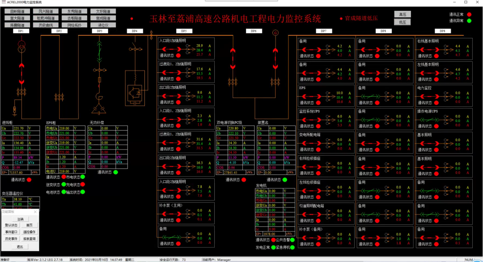This screenshot has height=262, width=483.
Task: Click the 电力监控 通讯状态 red dot
Action: pyautogui.click(x=436, y=103)
